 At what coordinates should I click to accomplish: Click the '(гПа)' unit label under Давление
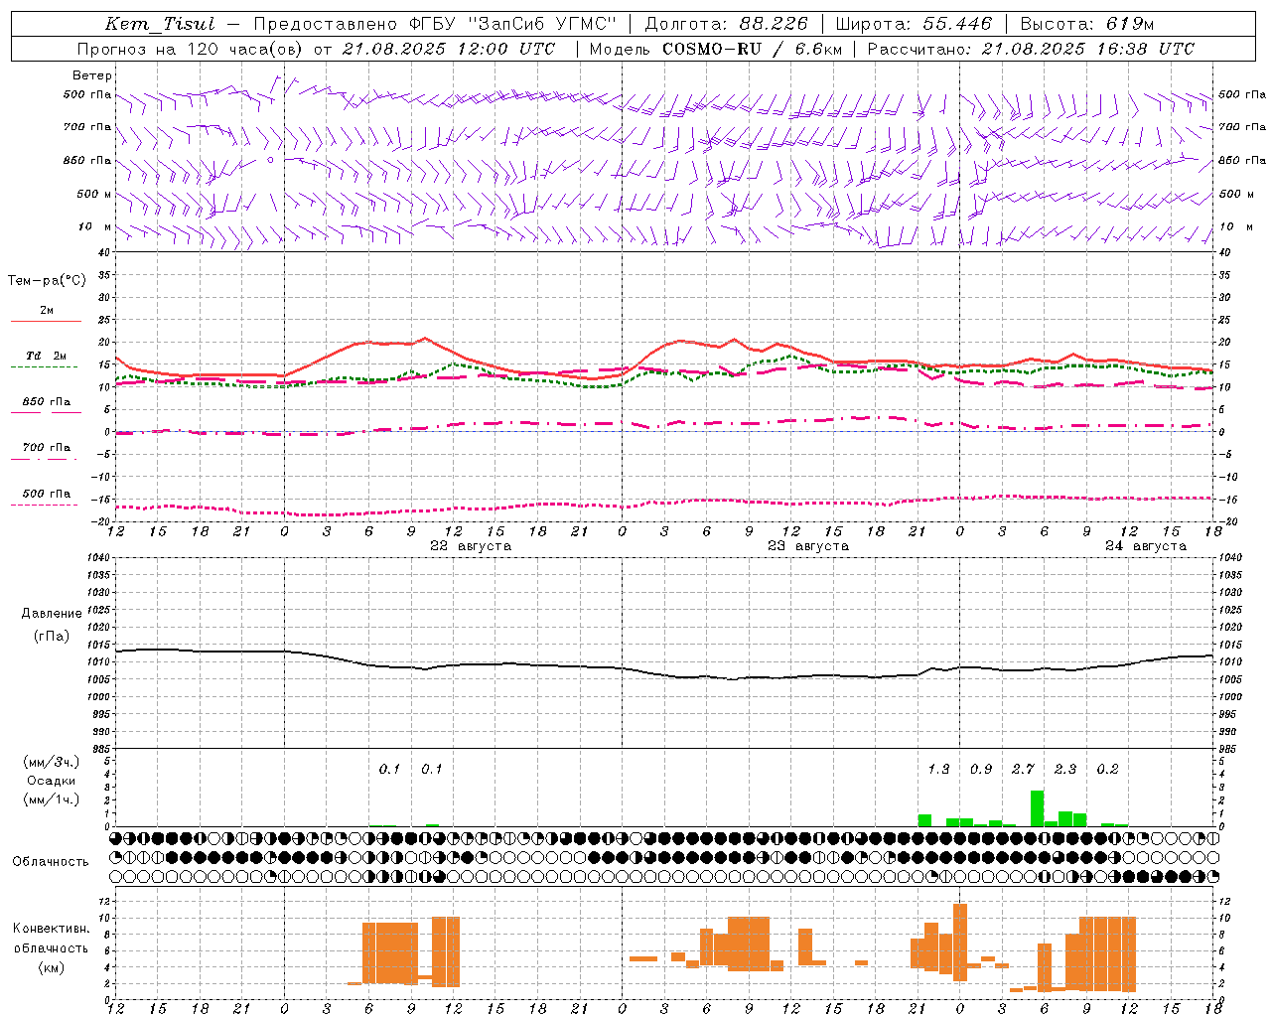pos(52,636)
